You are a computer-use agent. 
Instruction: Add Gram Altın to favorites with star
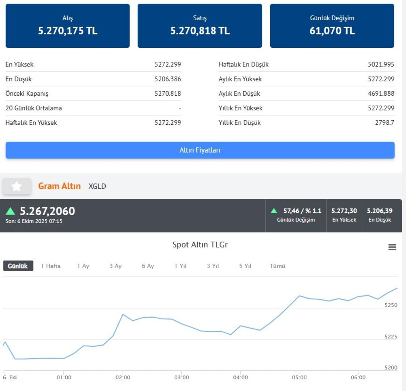(x=17, y=186)
